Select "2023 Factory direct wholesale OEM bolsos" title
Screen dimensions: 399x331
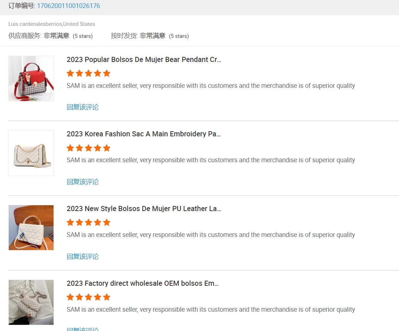142,283
